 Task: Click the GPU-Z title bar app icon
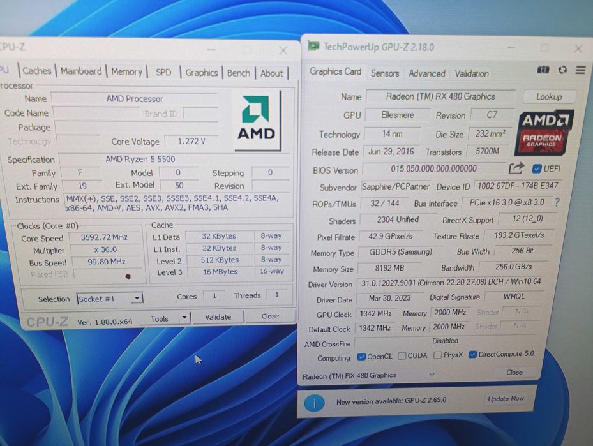(313, 46)
